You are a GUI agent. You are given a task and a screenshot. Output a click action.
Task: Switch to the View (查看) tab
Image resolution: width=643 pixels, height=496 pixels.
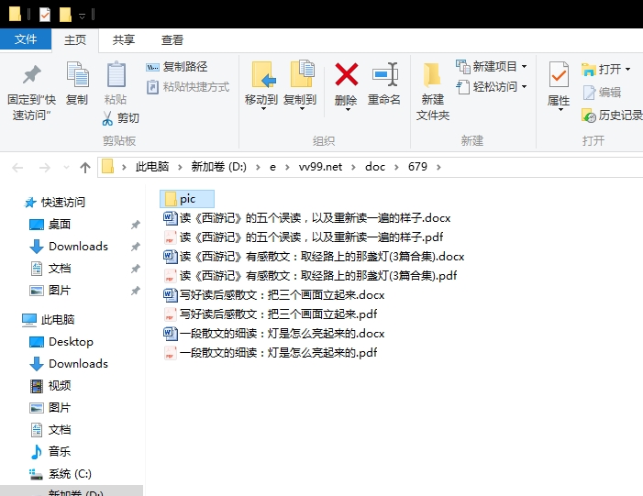click(172, 39)
